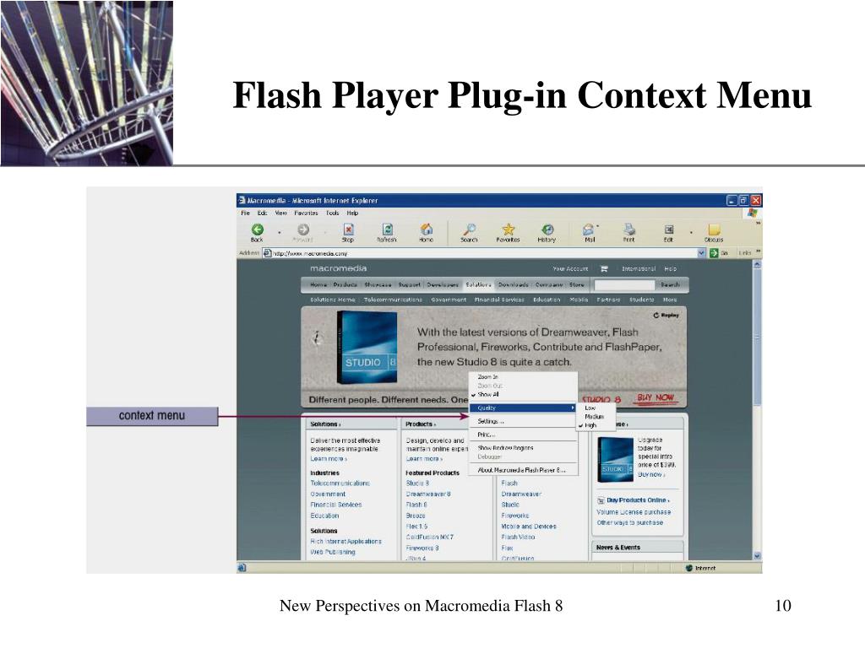Select High quality in the submenu
Image resolution: width=865 pixels, height=648 pixels.
click(x=590, y=425)
